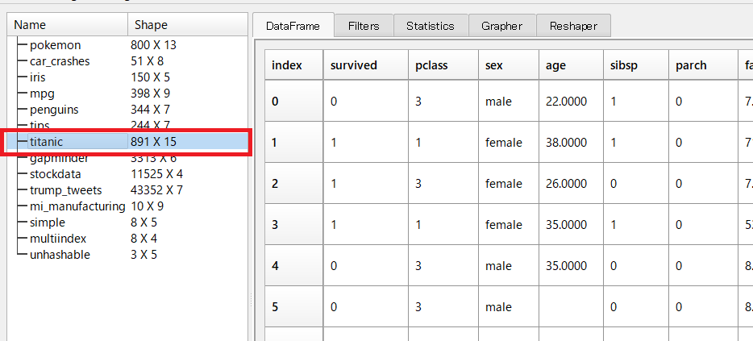753x341 pixels.
Task: Choose the penguins dataset
Action: coord(54,110)
